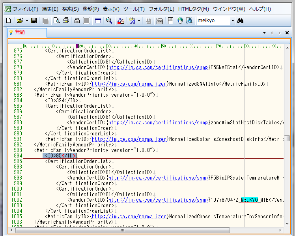The image size is (295, 236).
Task: Click the binoculars find icon
Action: tap(241, 21)
